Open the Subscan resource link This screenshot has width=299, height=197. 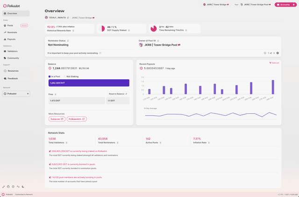point(57,119)
